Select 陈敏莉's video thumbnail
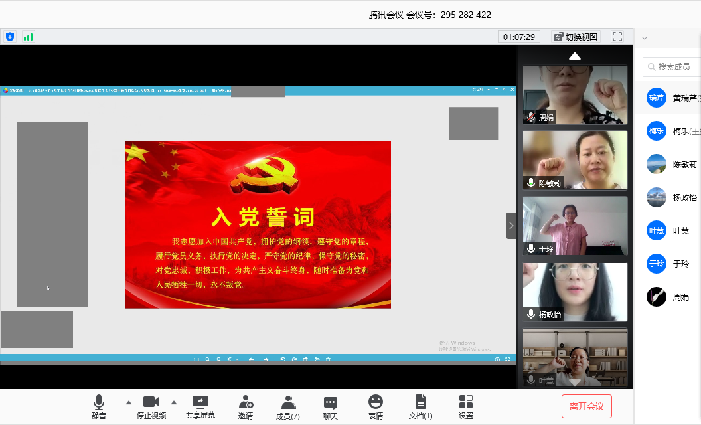 coord(575,160)
